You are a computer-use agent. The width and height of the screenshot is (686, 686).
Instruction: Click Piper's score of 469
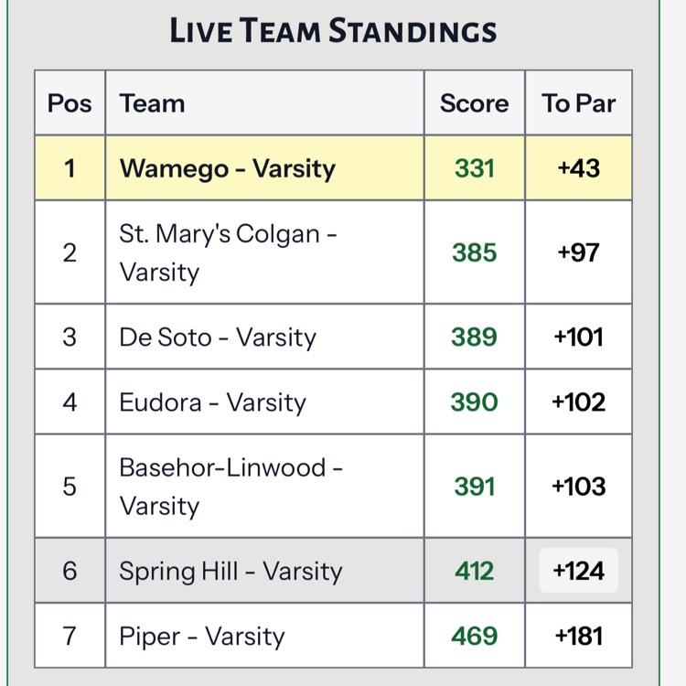pos(474,637)
